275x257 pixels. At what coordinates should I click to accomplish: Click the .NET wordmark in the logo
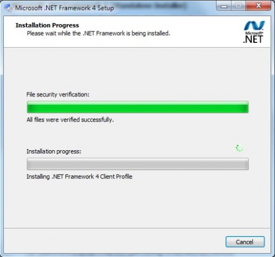253,39
